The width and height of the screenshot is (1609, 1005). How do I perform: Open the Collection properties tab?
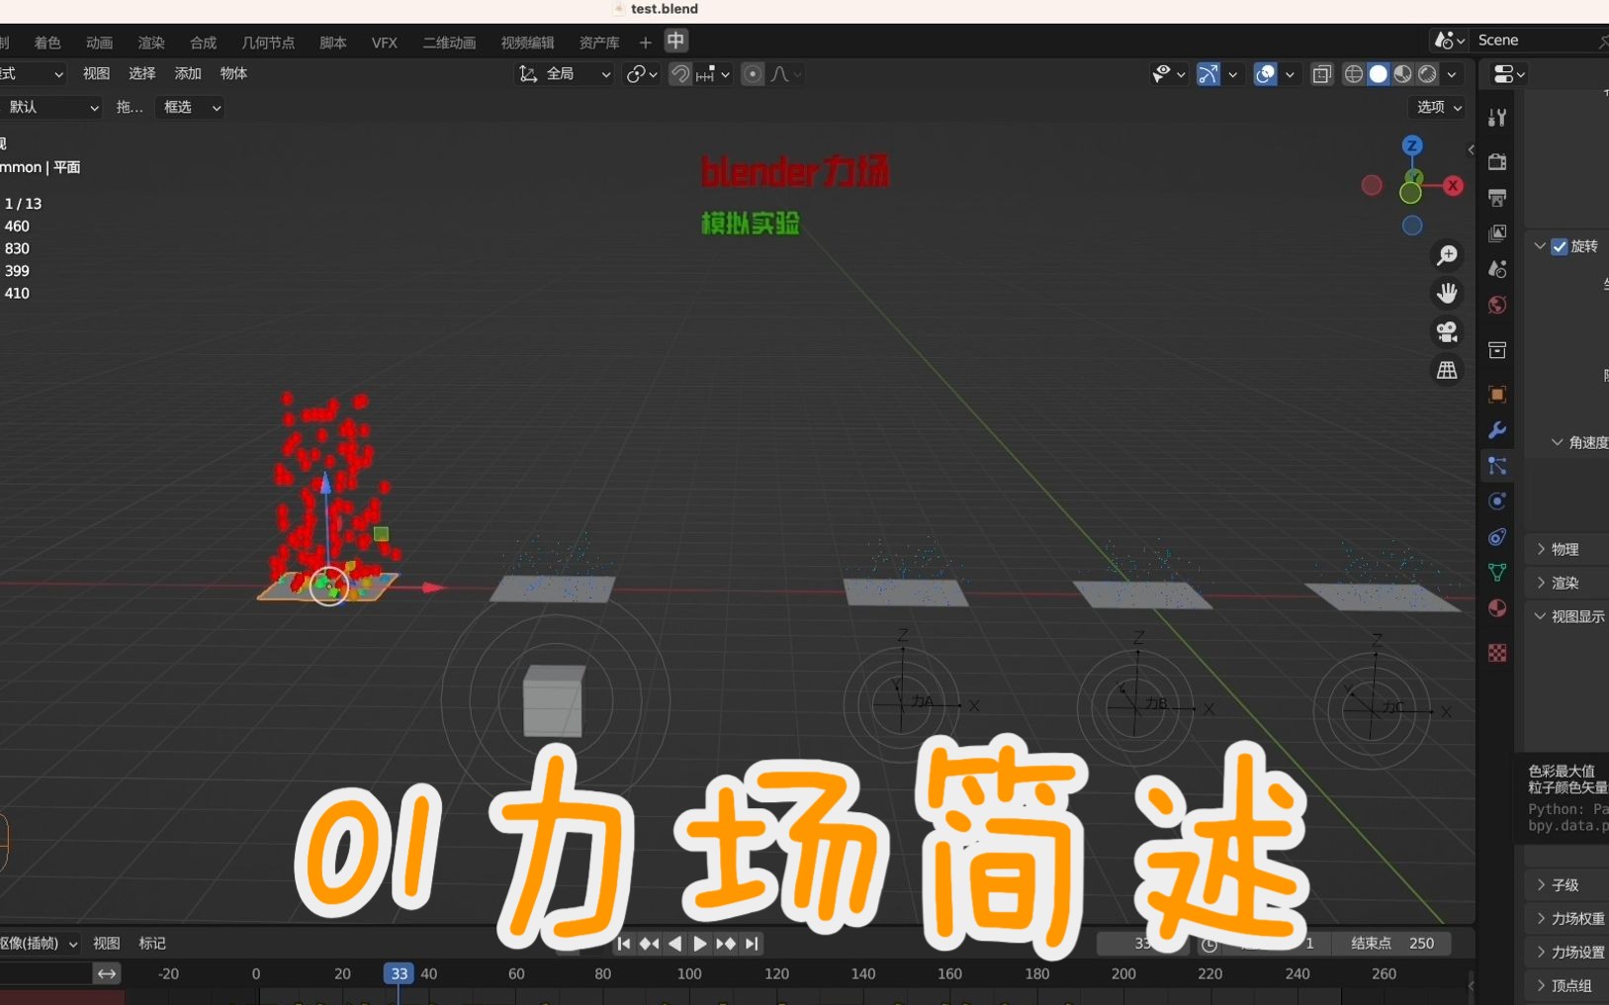point(1497,350)
